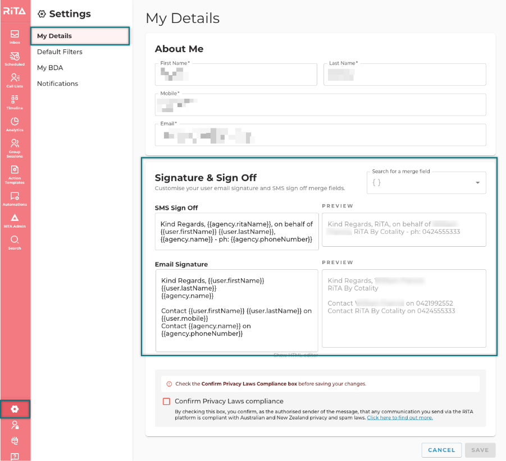Viewport: 506px width, 461px height.
Task: Select the My Details menu item
Action: [x=80, y=36]
